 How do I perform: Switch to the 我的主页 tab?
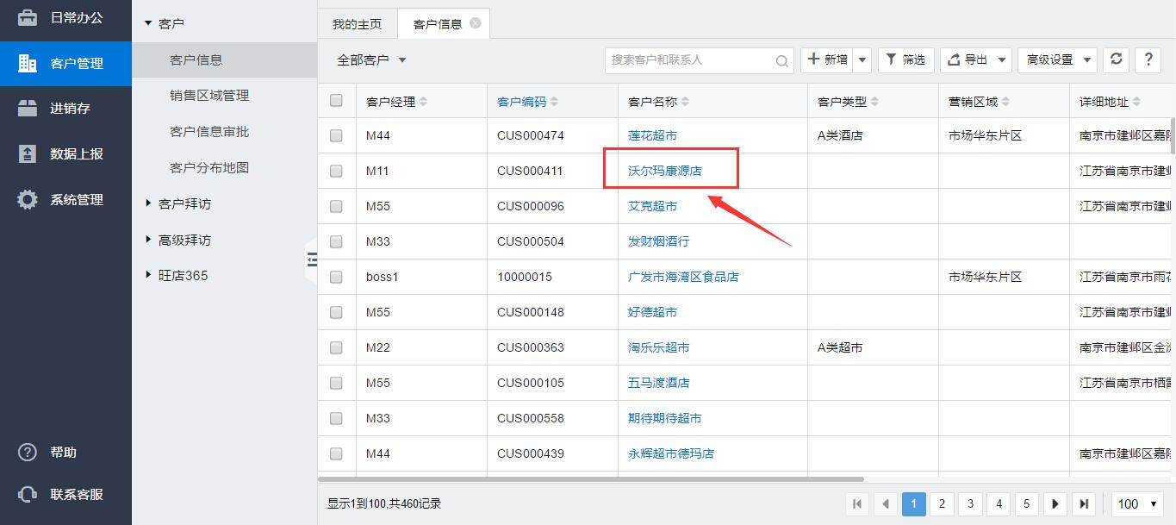(357, 24)
